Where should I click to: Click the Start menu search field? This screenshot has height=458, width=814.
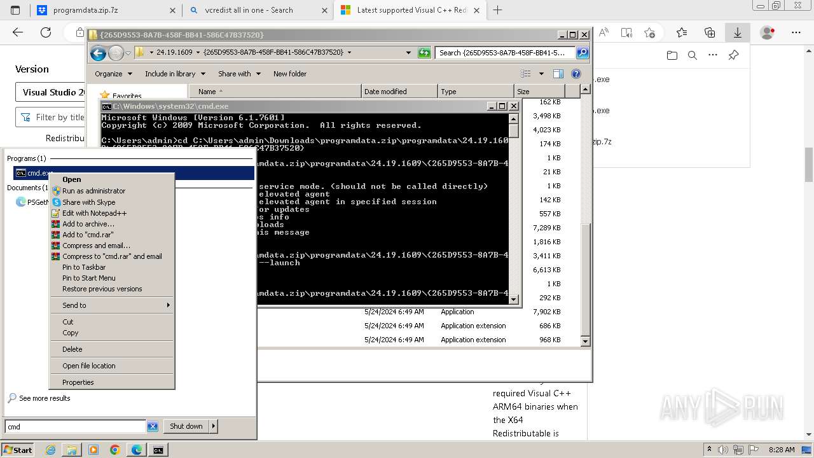[x=75, y=427]
